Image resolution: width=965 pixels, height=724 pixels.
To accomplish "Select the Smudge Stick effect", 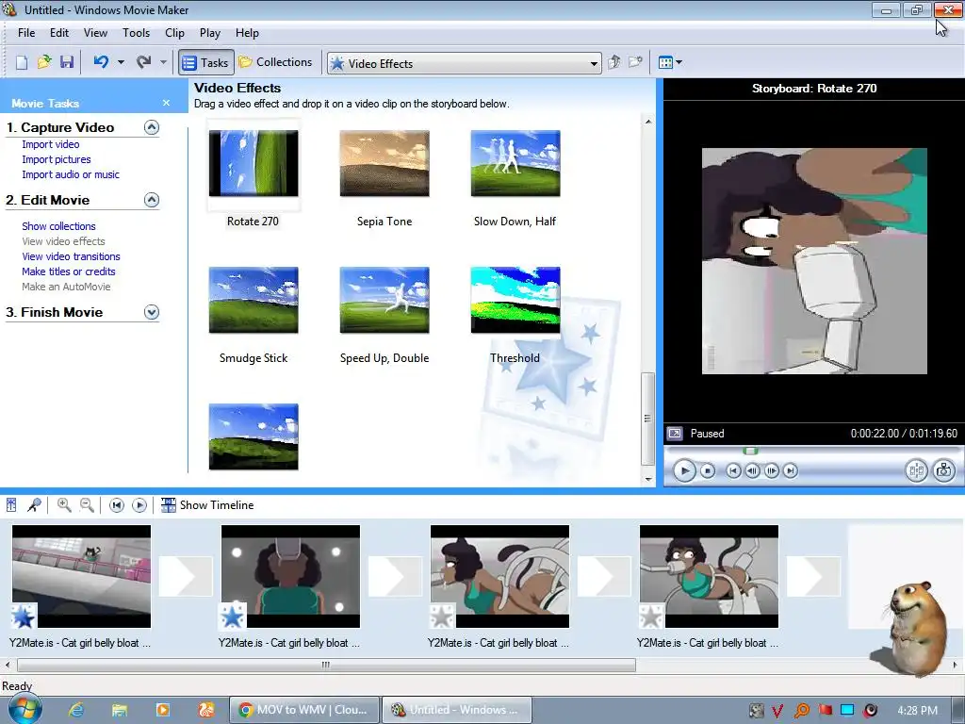I will pyautogui.click(x=254, y=300).
